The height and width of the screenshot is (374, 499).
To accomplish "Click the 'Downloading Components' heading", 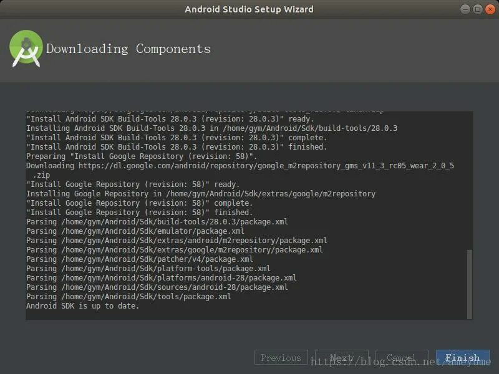I will point(128,49).
